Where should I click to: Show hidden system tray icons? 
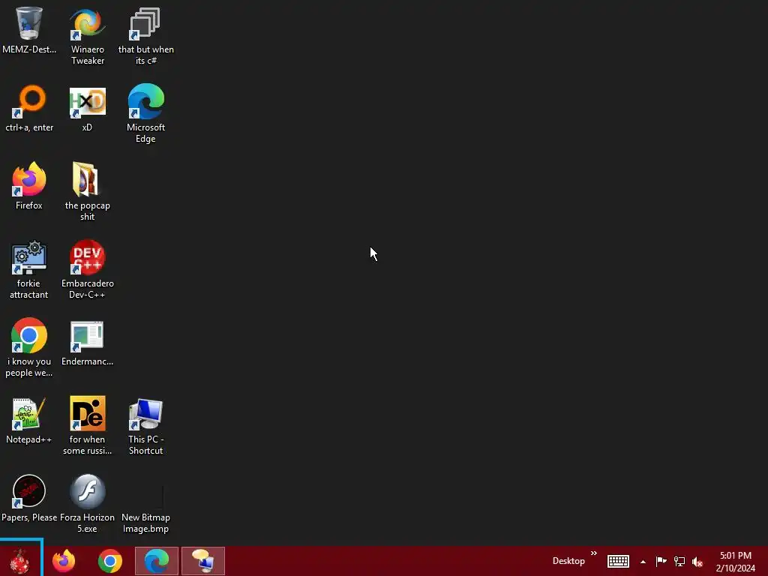pos(643,562)
